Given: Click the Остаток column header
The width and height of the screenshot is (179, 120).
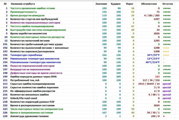Looking at the screenshot, I should pyautogui.click(x=167, y=4).
